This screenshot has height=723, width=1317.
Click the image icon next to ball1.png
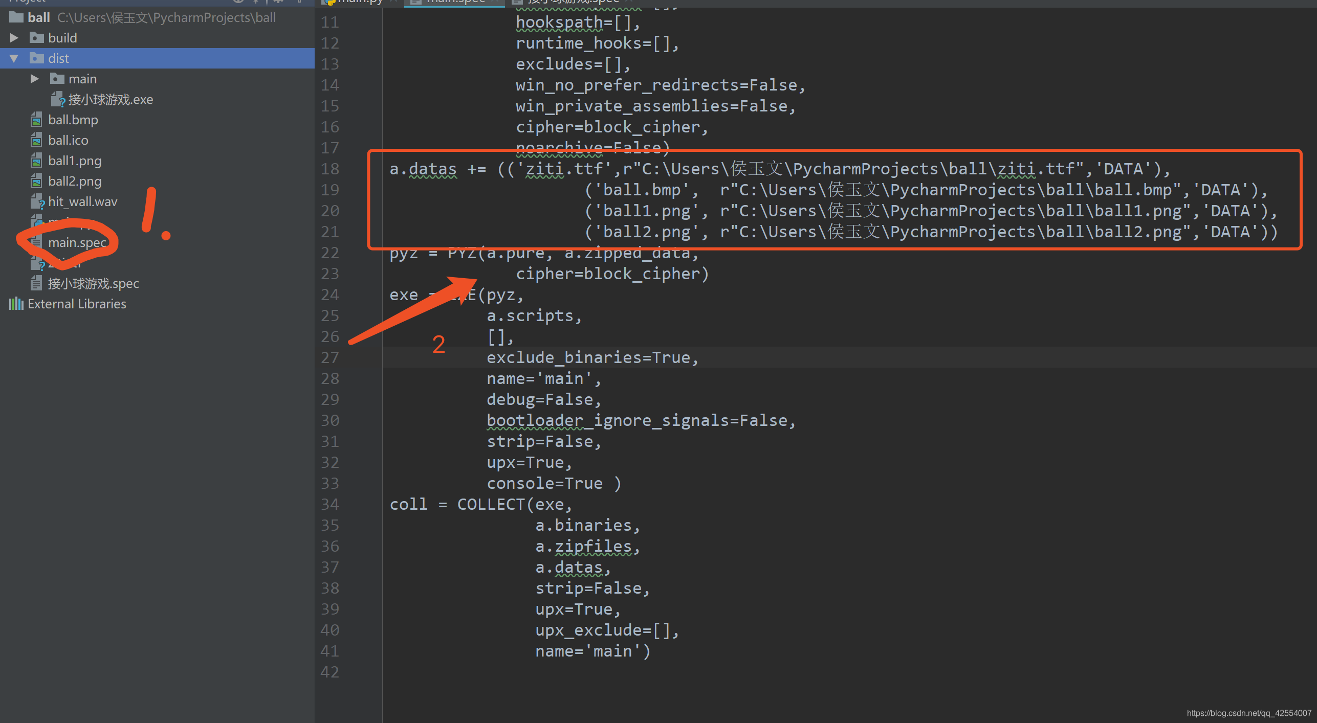(x=36, y=160)
